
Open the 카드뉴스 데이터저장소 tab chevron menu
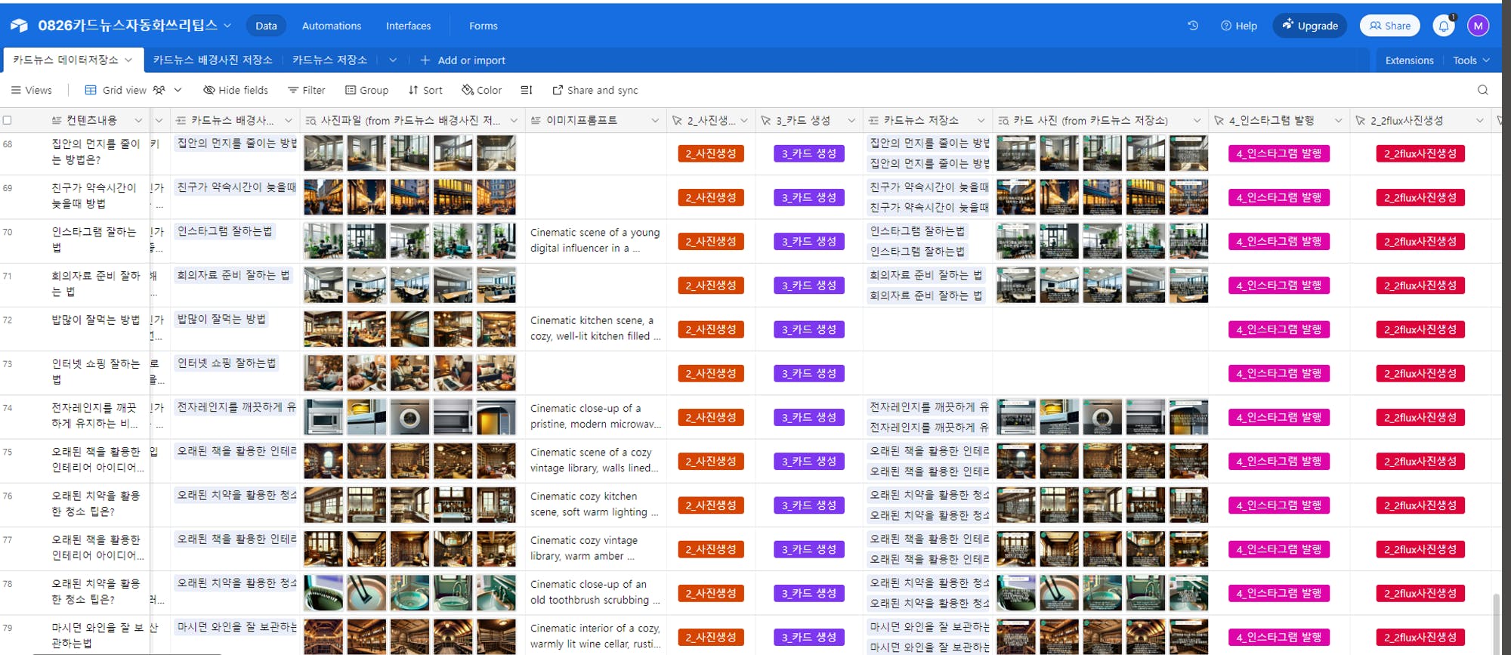point(128,60)
